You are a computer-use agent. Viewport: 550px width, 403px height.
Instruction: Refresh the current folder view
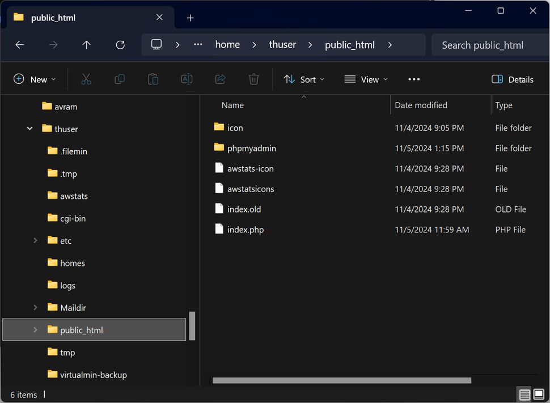pyautogui.click(x=120, y=45)
